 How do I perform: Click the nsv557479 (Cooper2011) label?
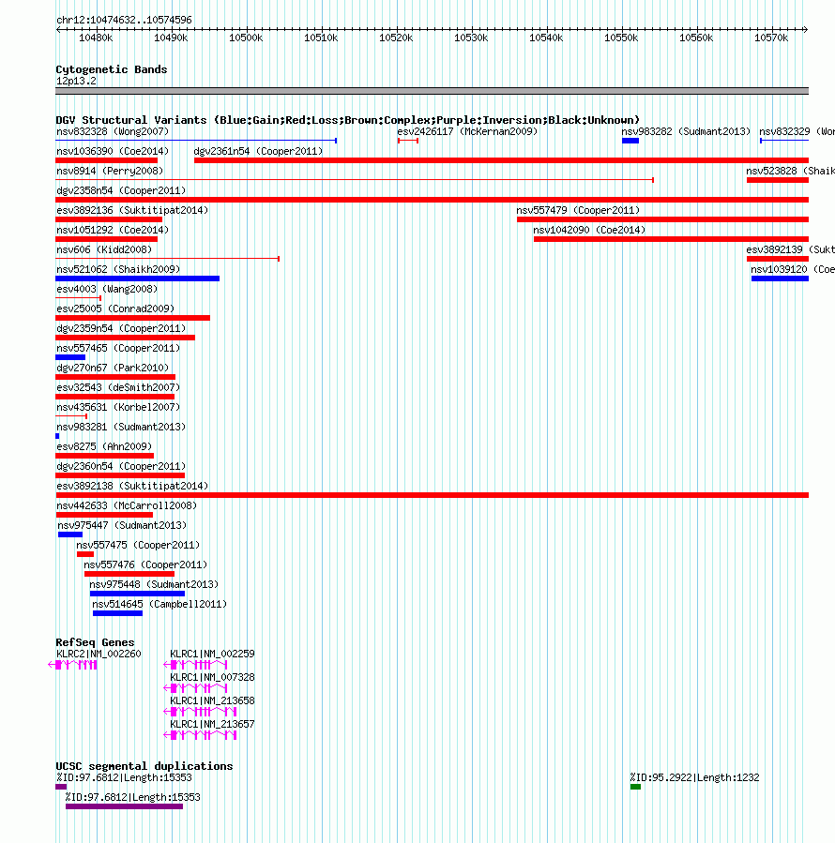(x=578, y=210)
